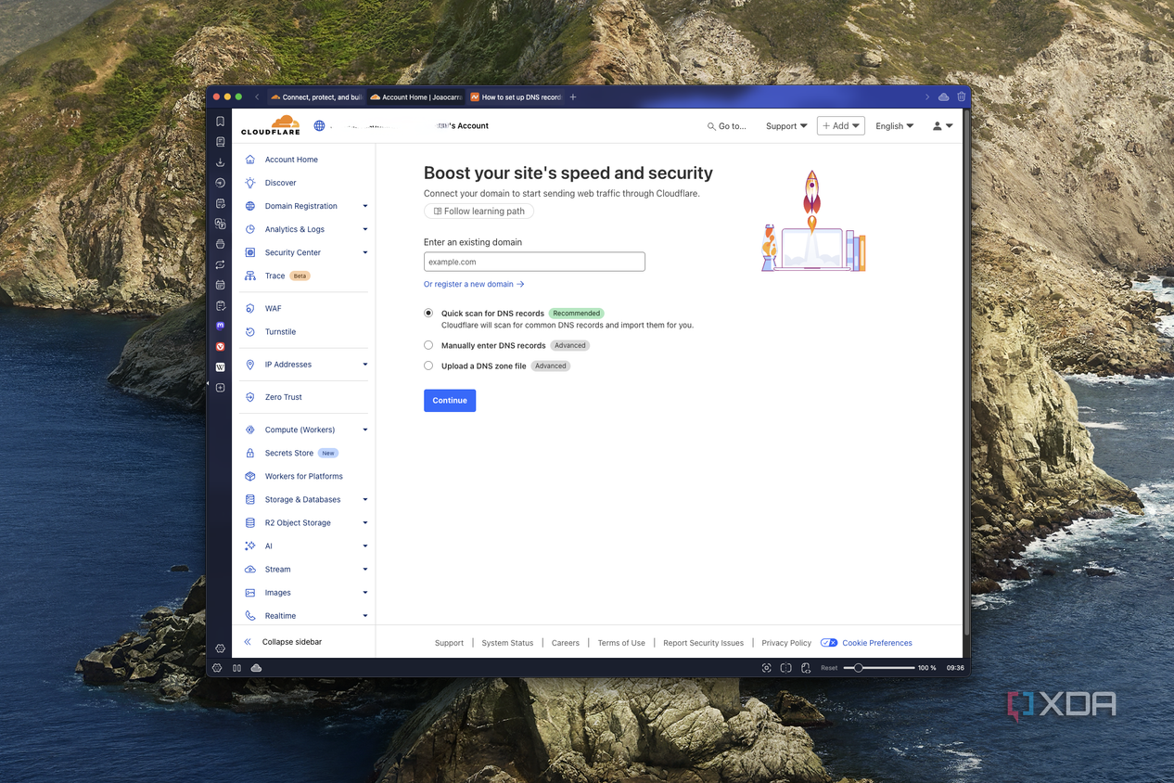Click the cloud sync icon in status bar

256,667
